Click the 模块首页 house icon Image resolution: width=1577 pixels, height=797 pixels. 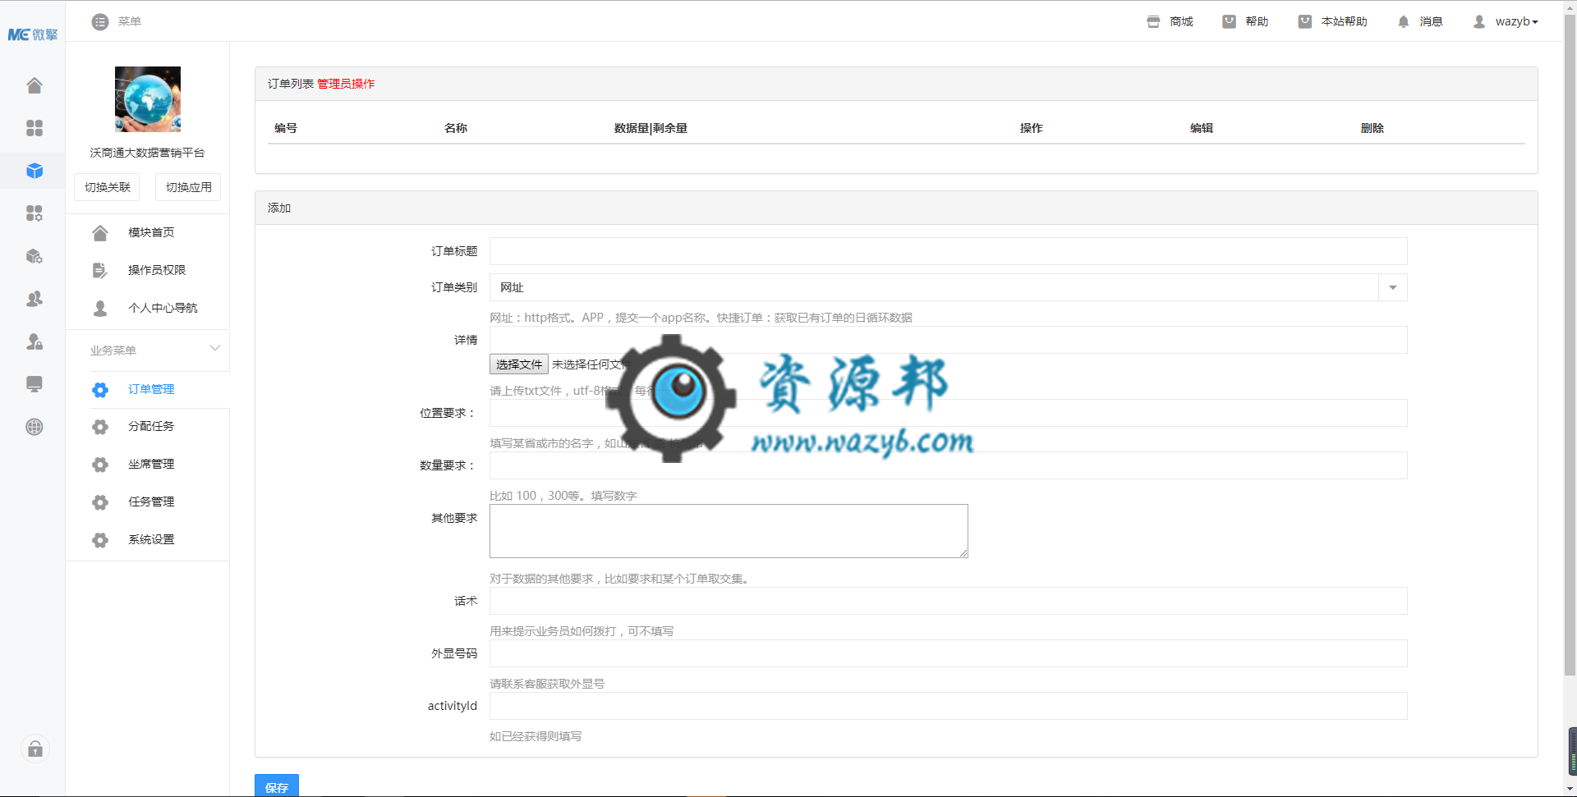[x=100, y=233]
